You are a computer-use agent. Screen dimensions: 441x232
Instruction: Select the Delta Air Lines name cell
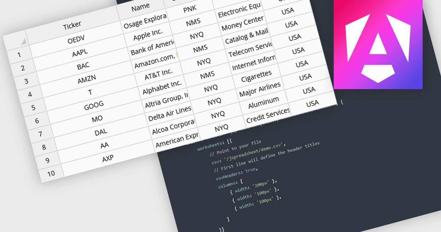pos(170,113)
